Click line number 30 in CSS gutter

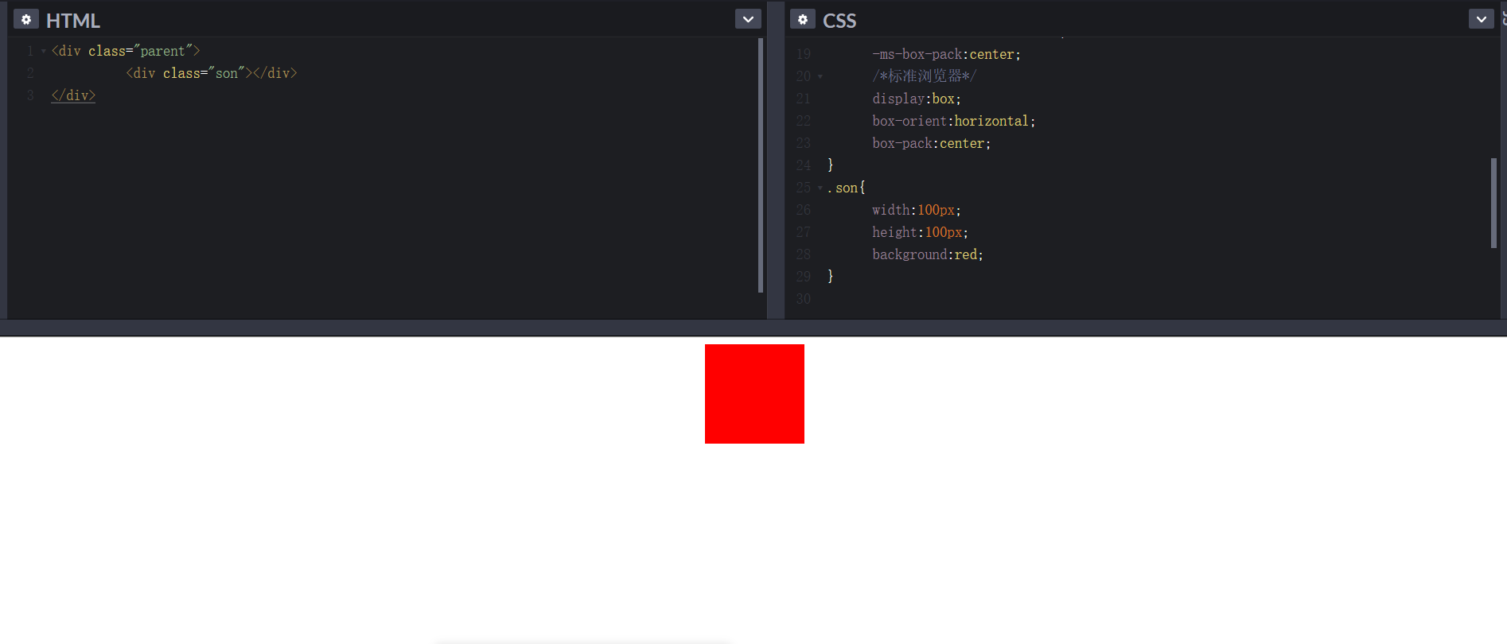click(x=804, y=299)
